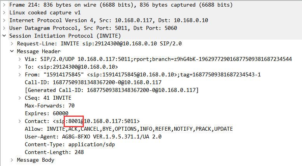Select the Content-Length: 248 line
This screenshot has height=166, width=302.
[54, 152]
